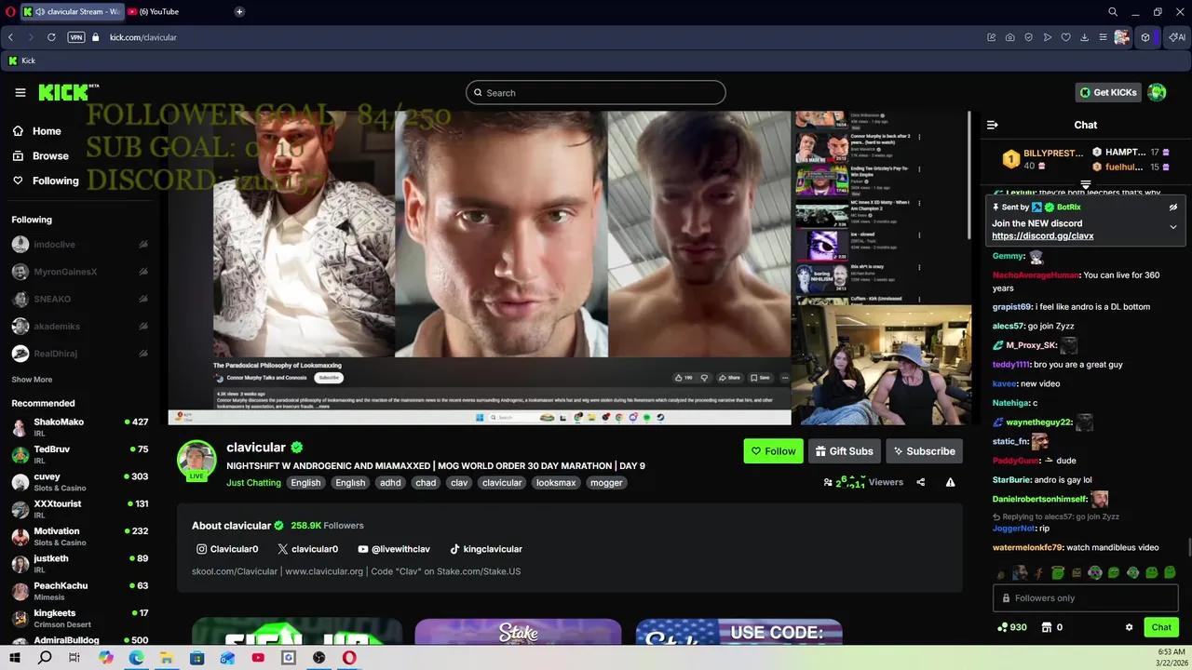Open MyronGainesX followed channel
Screen dimensions: 1192x670
coord(80,272)
